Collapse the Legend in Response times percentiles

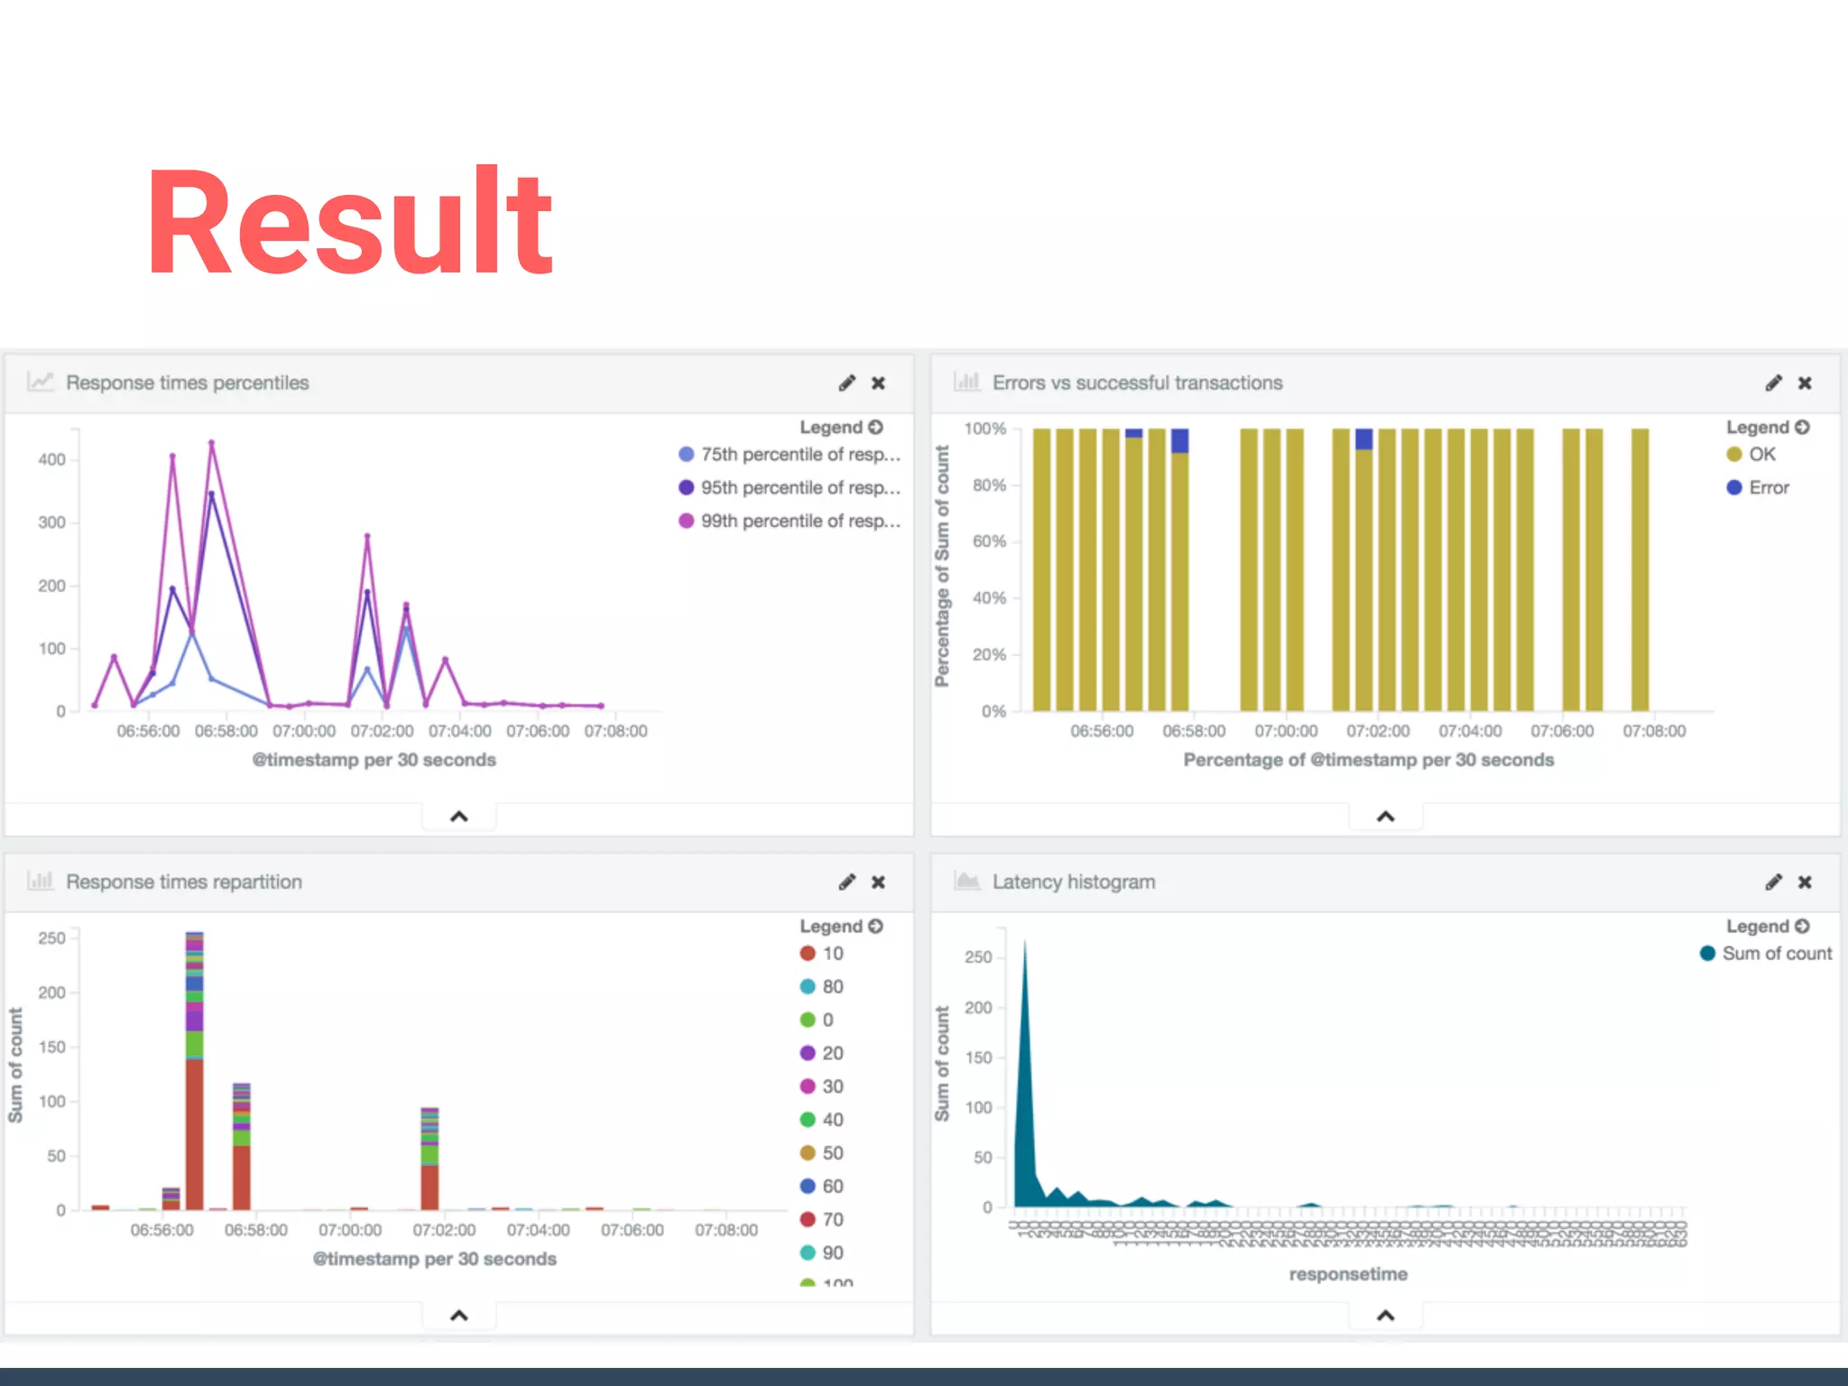[875, 427]
